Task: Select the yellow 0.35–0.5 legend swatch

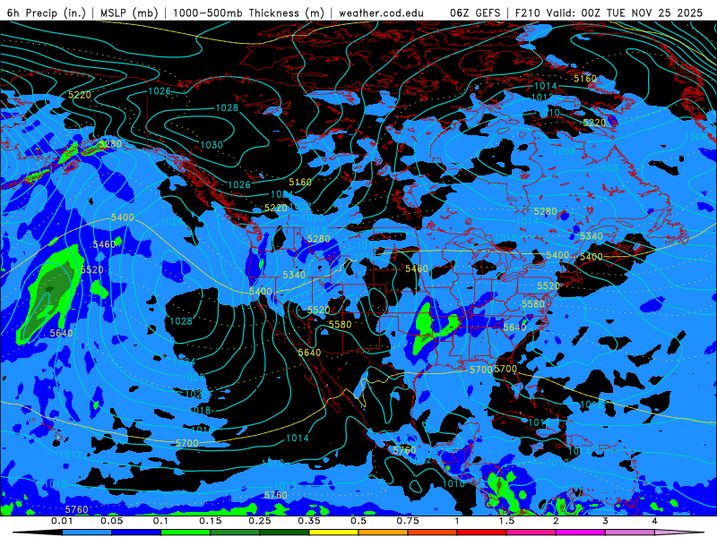Action: [x=333, y=533]
